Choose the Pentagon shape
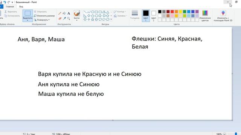 [x=93, y=16]
